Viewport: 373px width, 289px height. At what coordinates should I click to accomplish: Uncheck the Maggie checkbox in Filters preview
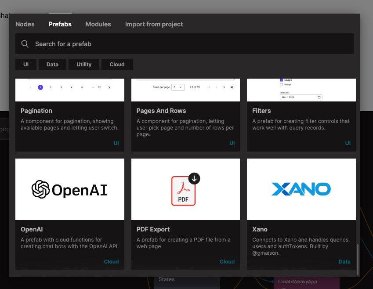(281, 81)
